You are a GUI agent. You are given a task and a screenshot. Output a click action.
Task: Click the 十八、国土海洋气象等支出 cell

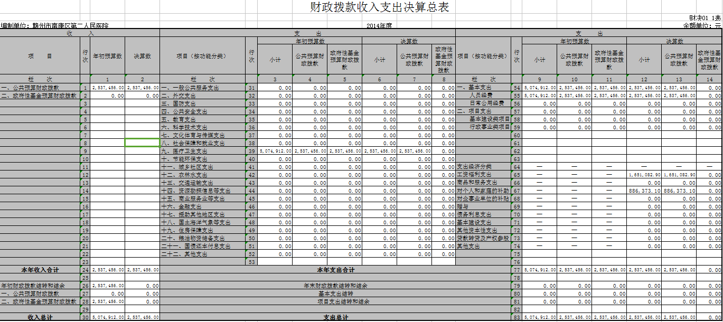[x=203, y=223]
